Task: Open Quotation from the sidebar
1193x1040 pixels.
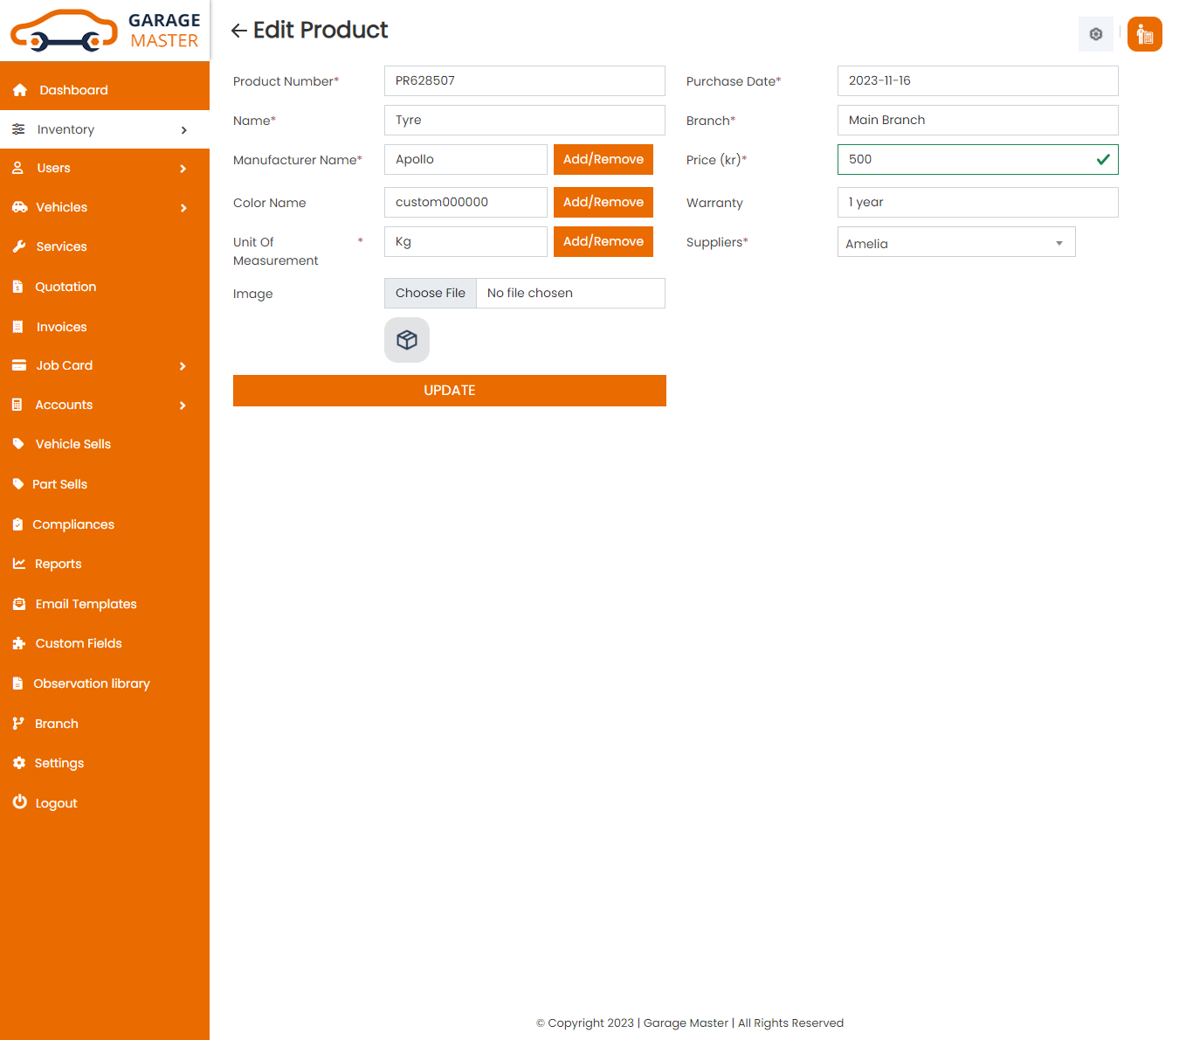Action: click(x=66, y=287)
